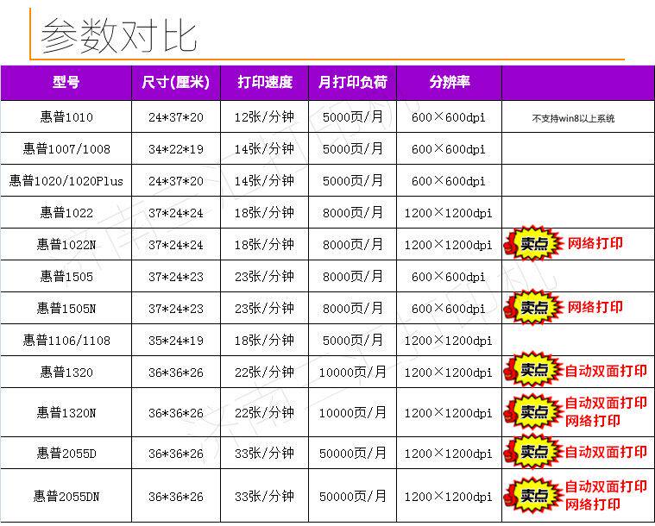655x526 pixels.
Task: Click the 卖点 badge in the 惠普2055D row
Action: pyautogui.click(x=533, y=452)
